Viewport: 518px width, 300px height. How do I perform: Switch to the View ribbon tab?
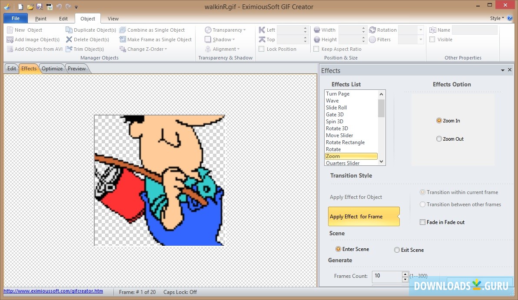[x=113, y=19]
